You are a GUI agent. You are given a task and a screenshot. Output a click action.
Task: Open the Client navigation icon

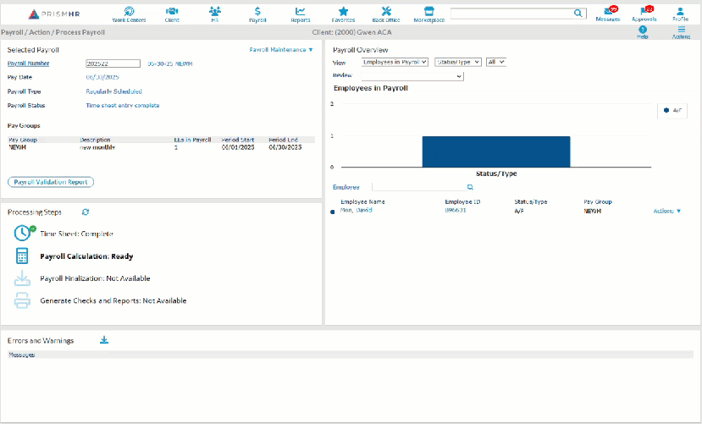tap(172, 13)
